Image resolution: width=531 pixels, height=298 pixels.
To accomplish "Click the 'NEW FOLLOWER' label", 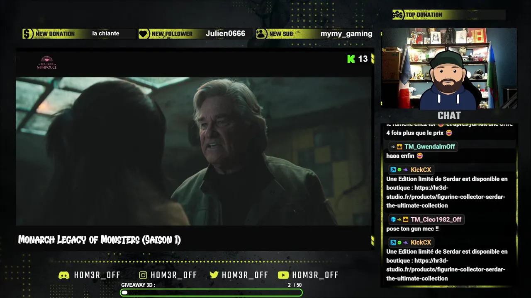I will click(x=172, y=34).
